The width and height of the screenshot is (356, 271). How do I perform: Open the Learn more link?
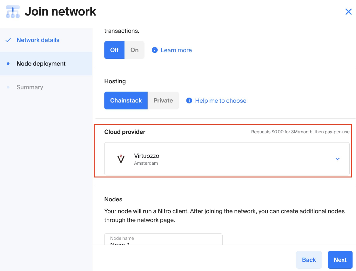176,50
